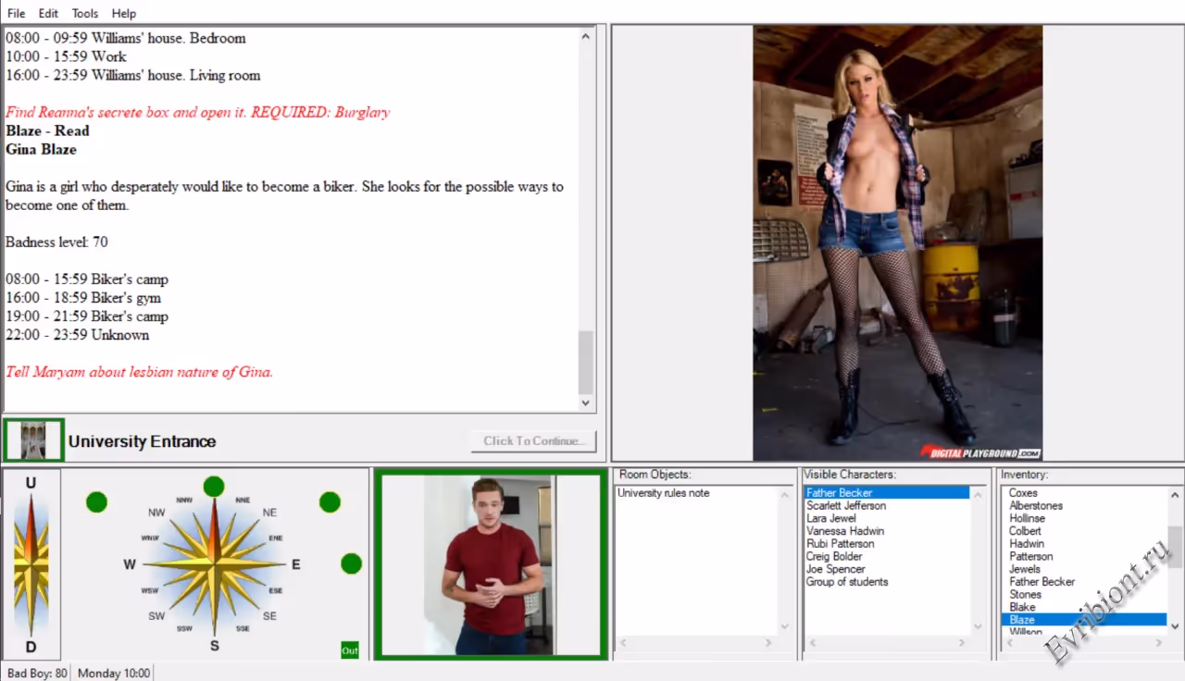Select Hollinse in the Inventory list
1185x681 pixels.
pyautogui.click(x=1027, y=519)
